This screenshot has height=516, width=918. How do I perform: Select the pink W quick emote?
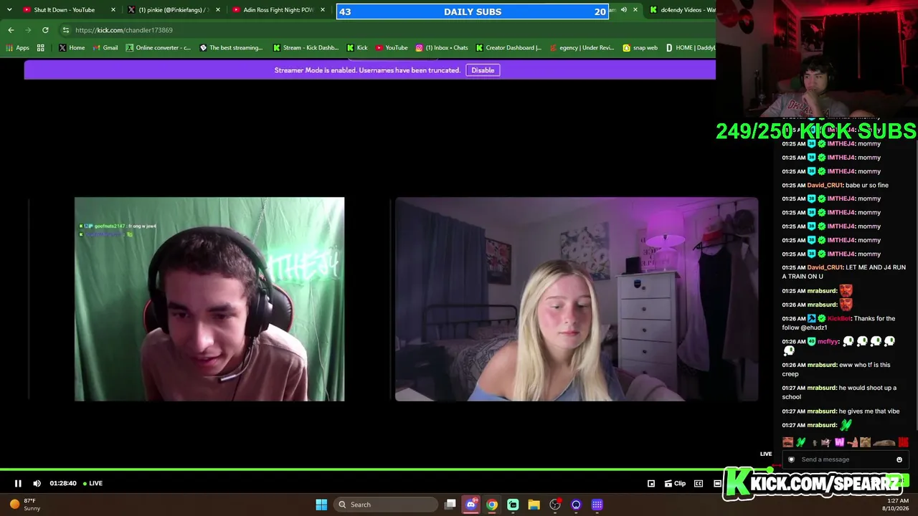click(839, 442)
